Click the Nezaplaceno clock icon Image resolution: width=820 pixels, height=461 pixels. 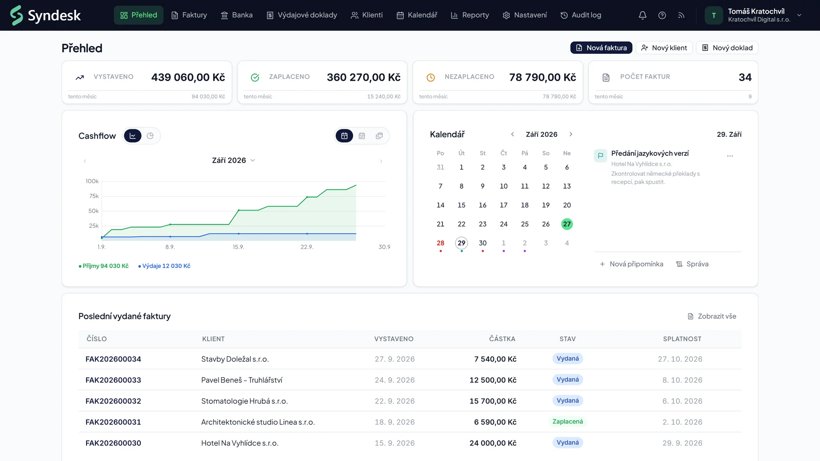click(x=430, y=77)
